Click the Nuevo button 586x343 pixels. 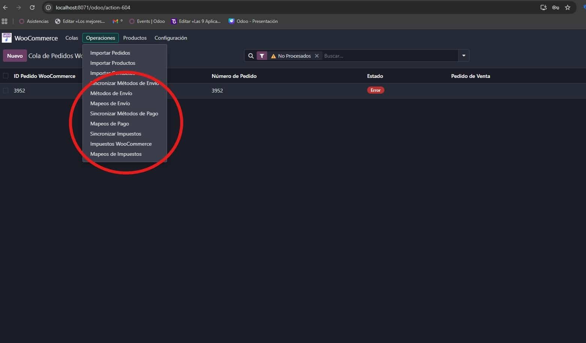(x=15, y=55)
